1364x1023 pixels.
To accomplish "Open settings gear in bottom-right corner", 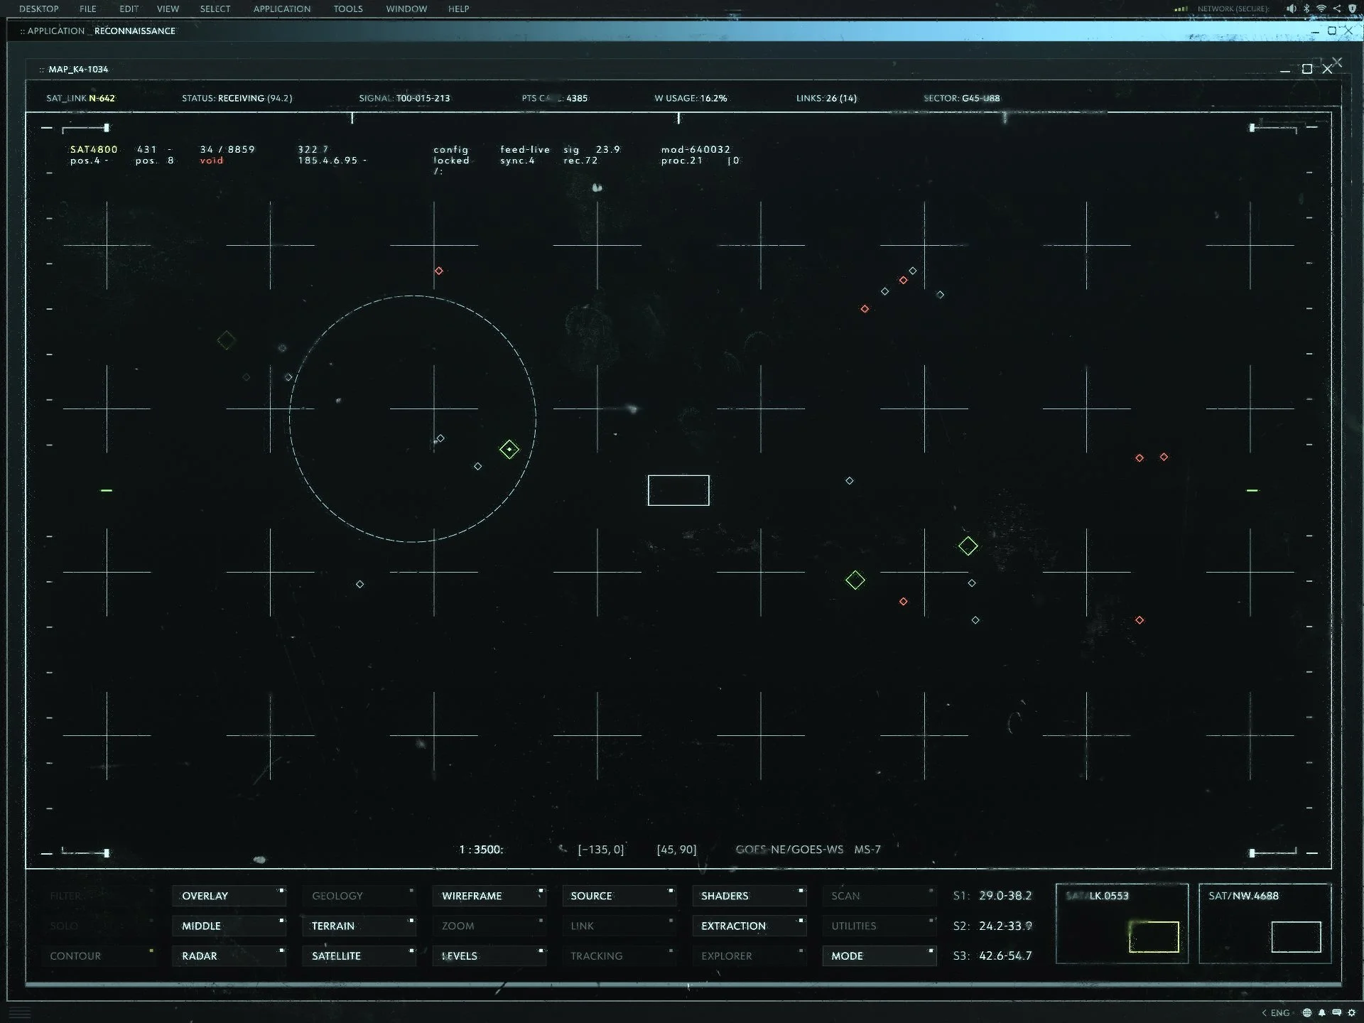I will (x=1351, y=1012).
